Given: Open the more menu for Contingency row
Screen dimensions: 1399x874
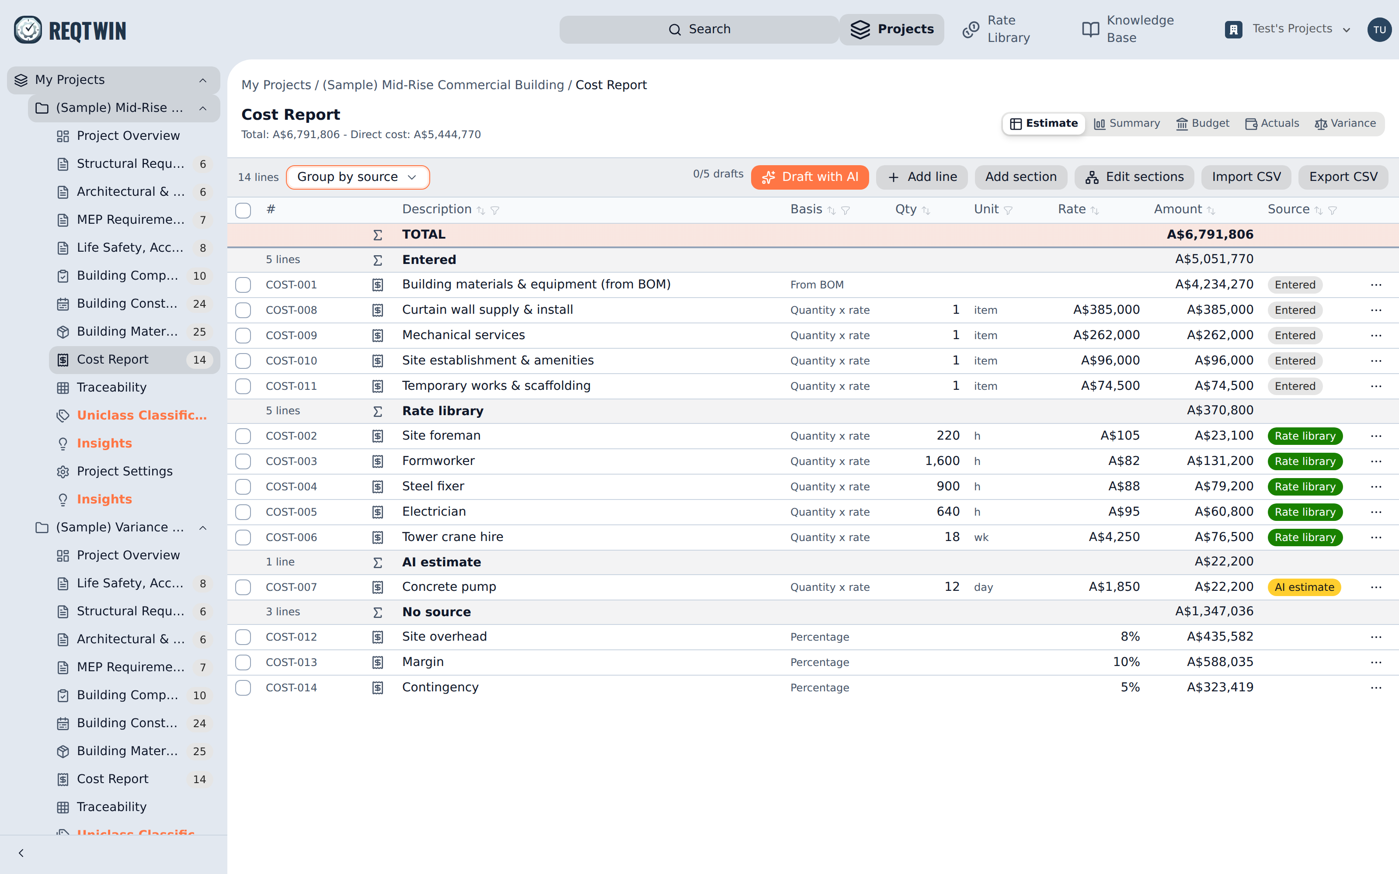Looking at the screenshot, I should [x=1376, y=687].
